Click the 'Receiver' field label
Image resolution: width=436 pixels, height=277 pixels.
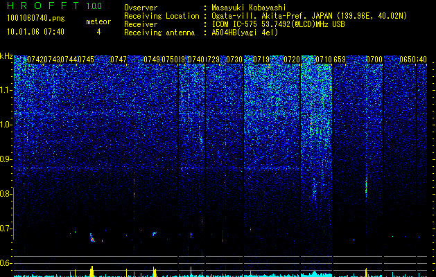[x=141, y=24]
